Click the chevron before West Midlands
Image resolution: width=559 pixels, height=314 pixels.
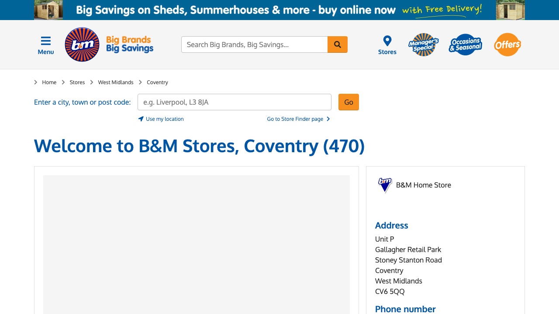pos(91,82)
